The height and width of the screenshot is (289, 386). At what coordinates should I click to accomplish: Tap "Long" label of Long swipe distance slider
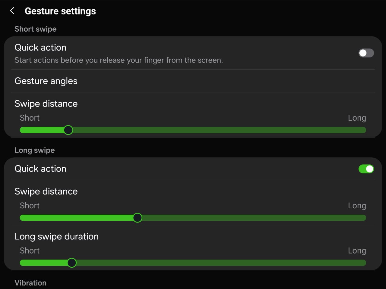(x=357, y=206)
